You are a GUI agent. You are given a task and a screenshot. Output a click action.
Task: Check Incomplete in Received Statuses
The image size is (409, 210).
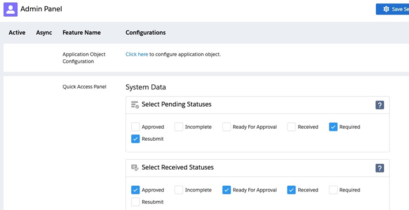click(179, 190)
